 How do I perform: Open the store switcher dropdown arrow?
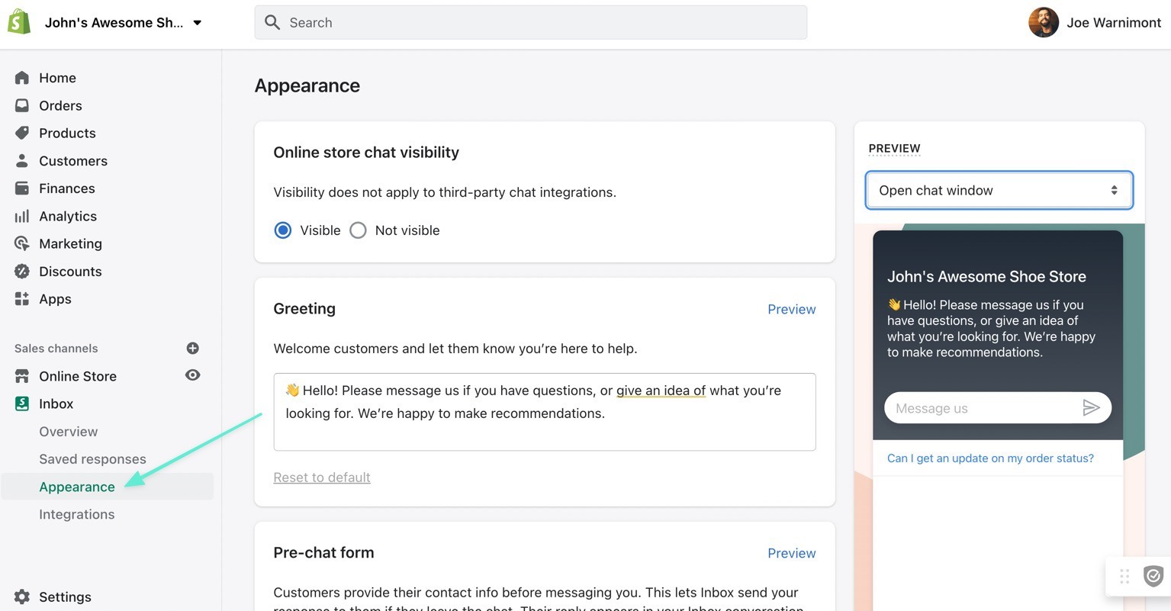click(x=198, y=23)
